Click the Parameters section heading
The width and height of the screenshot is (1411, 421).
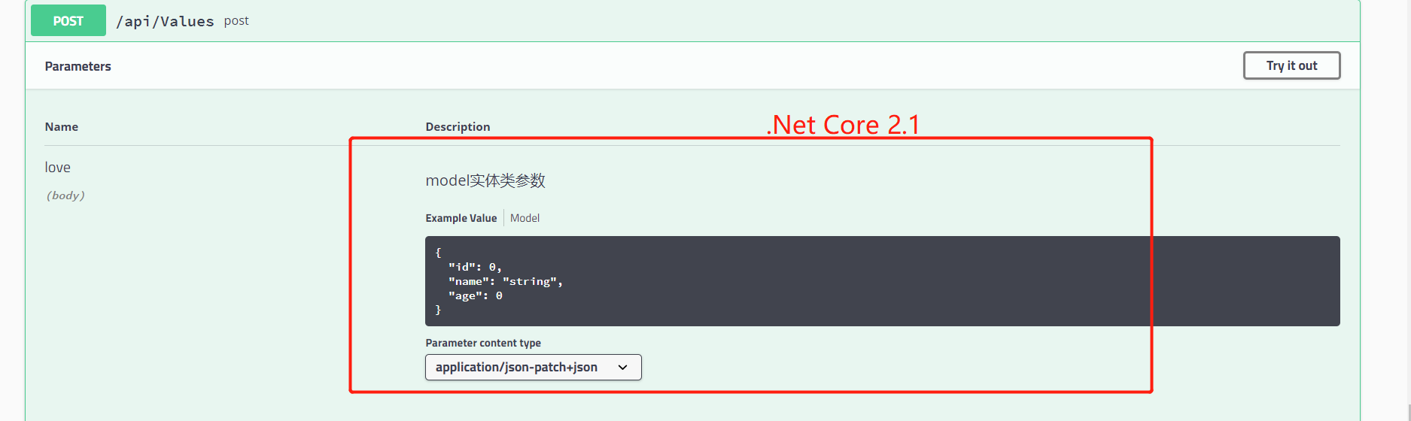click(x=78, y=66)
